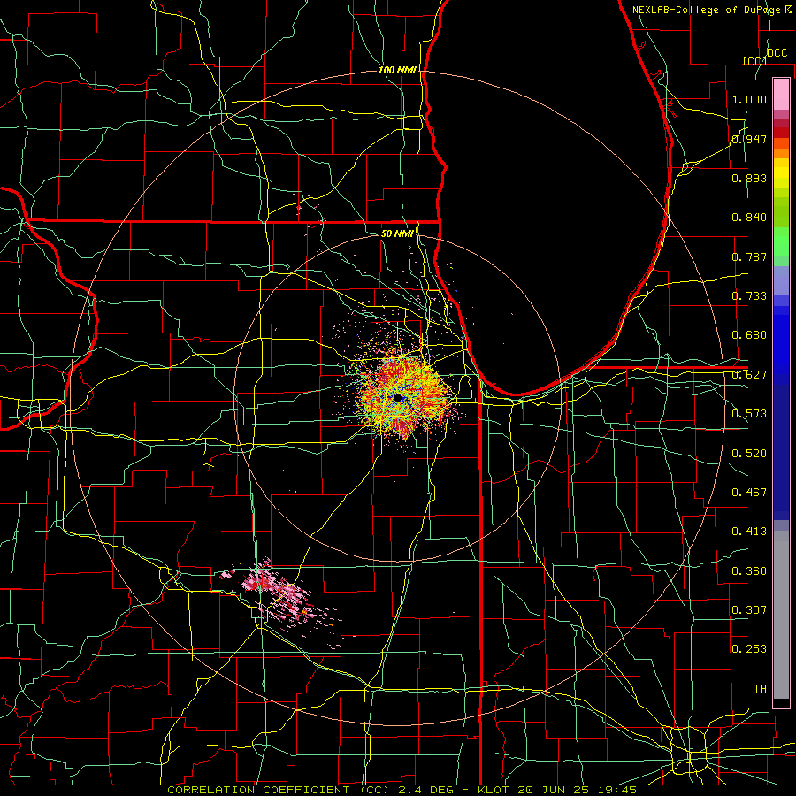Click the 0.787 scale value
Viewport: 796px width, 796px height.
pyautogui.click(x=749, y=256)
